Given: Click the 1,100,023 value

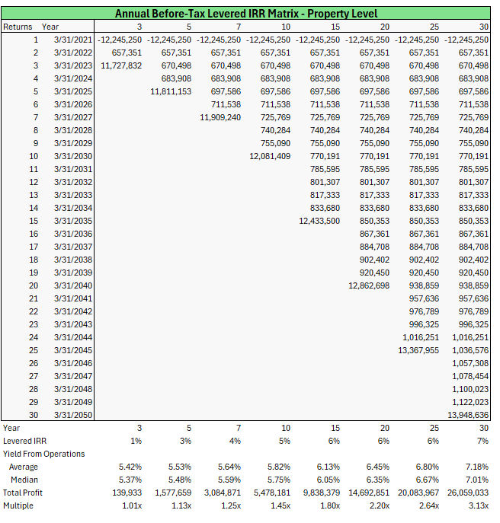Looking at the screenshot, I should pos(470,389).
